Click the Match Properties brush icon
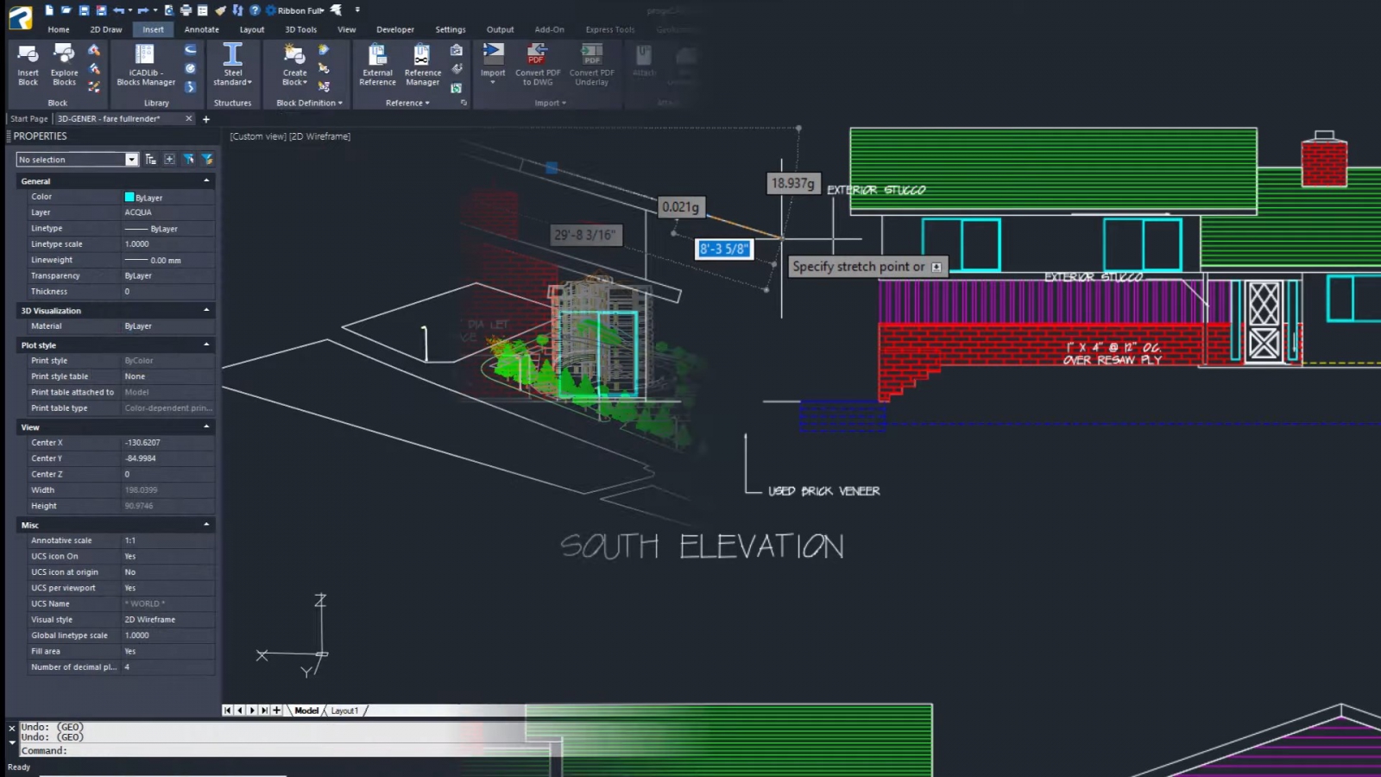Image resolution: width=1381 pixels, height=777 pixels. pyautogui.click(x=220, y=10)
